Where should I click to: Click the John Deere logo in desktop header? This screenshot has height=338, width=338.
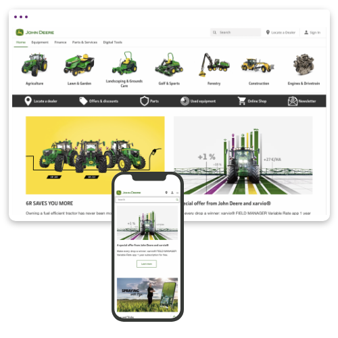click(35, 32)
